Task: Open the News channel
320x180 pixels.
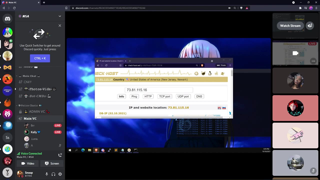Action: (x=40, y=67)
